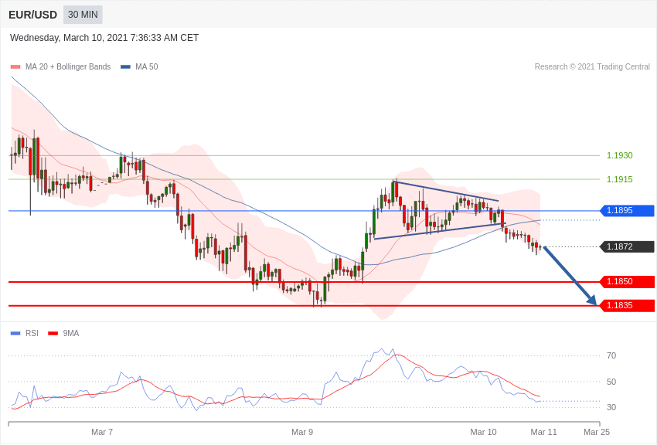
Task: Click the blue 1.1895 pivot price tag
Action: coord(628,211)
